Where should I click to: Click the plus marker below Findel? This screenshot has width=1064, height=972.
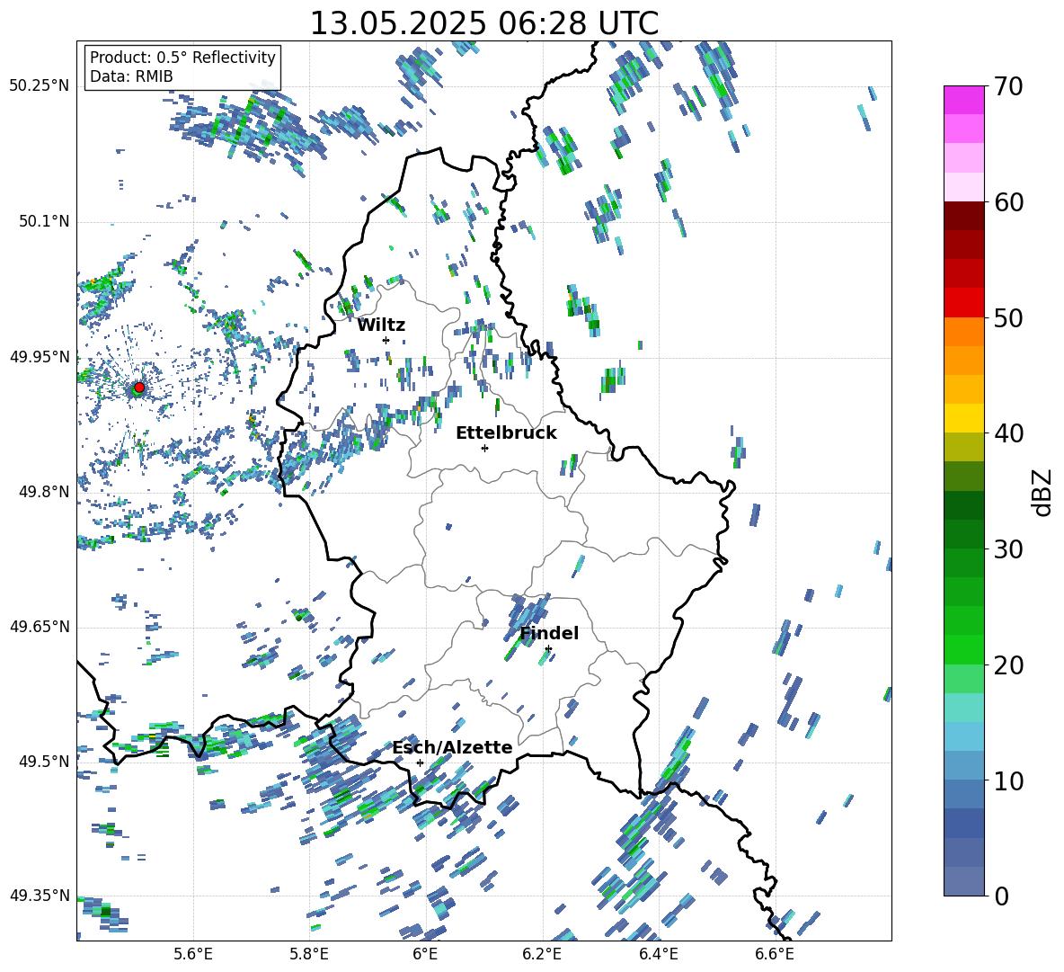[x=548, y=649]
